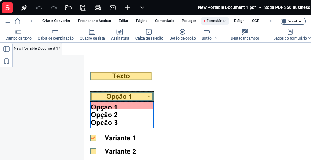The height and width of the screenshot is (160, 311).
Task: Go to the Home view icon
Action: 17,21
